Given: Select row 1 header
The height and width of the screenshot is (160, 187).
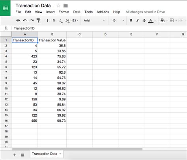Looking at the screenshot, I should click(x=6, y=40).
